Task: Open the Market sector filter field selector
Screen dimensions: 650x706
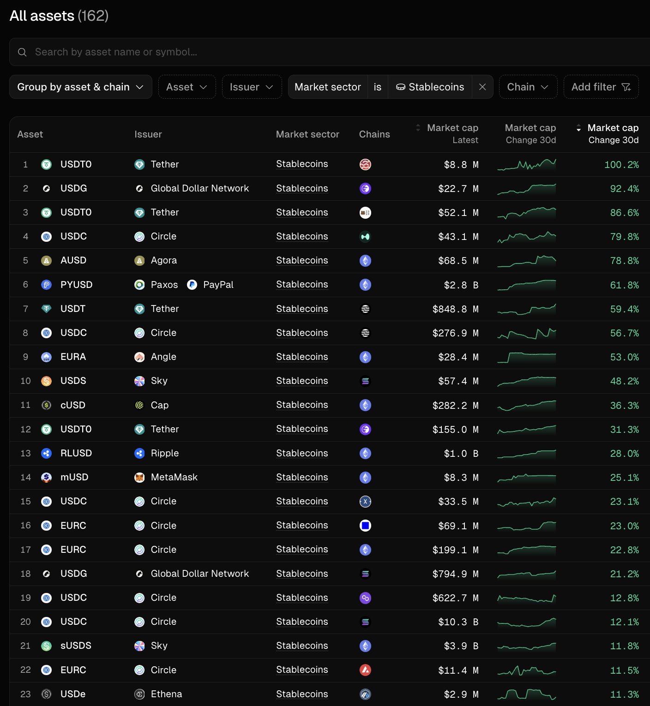Action: pos(328,87)
